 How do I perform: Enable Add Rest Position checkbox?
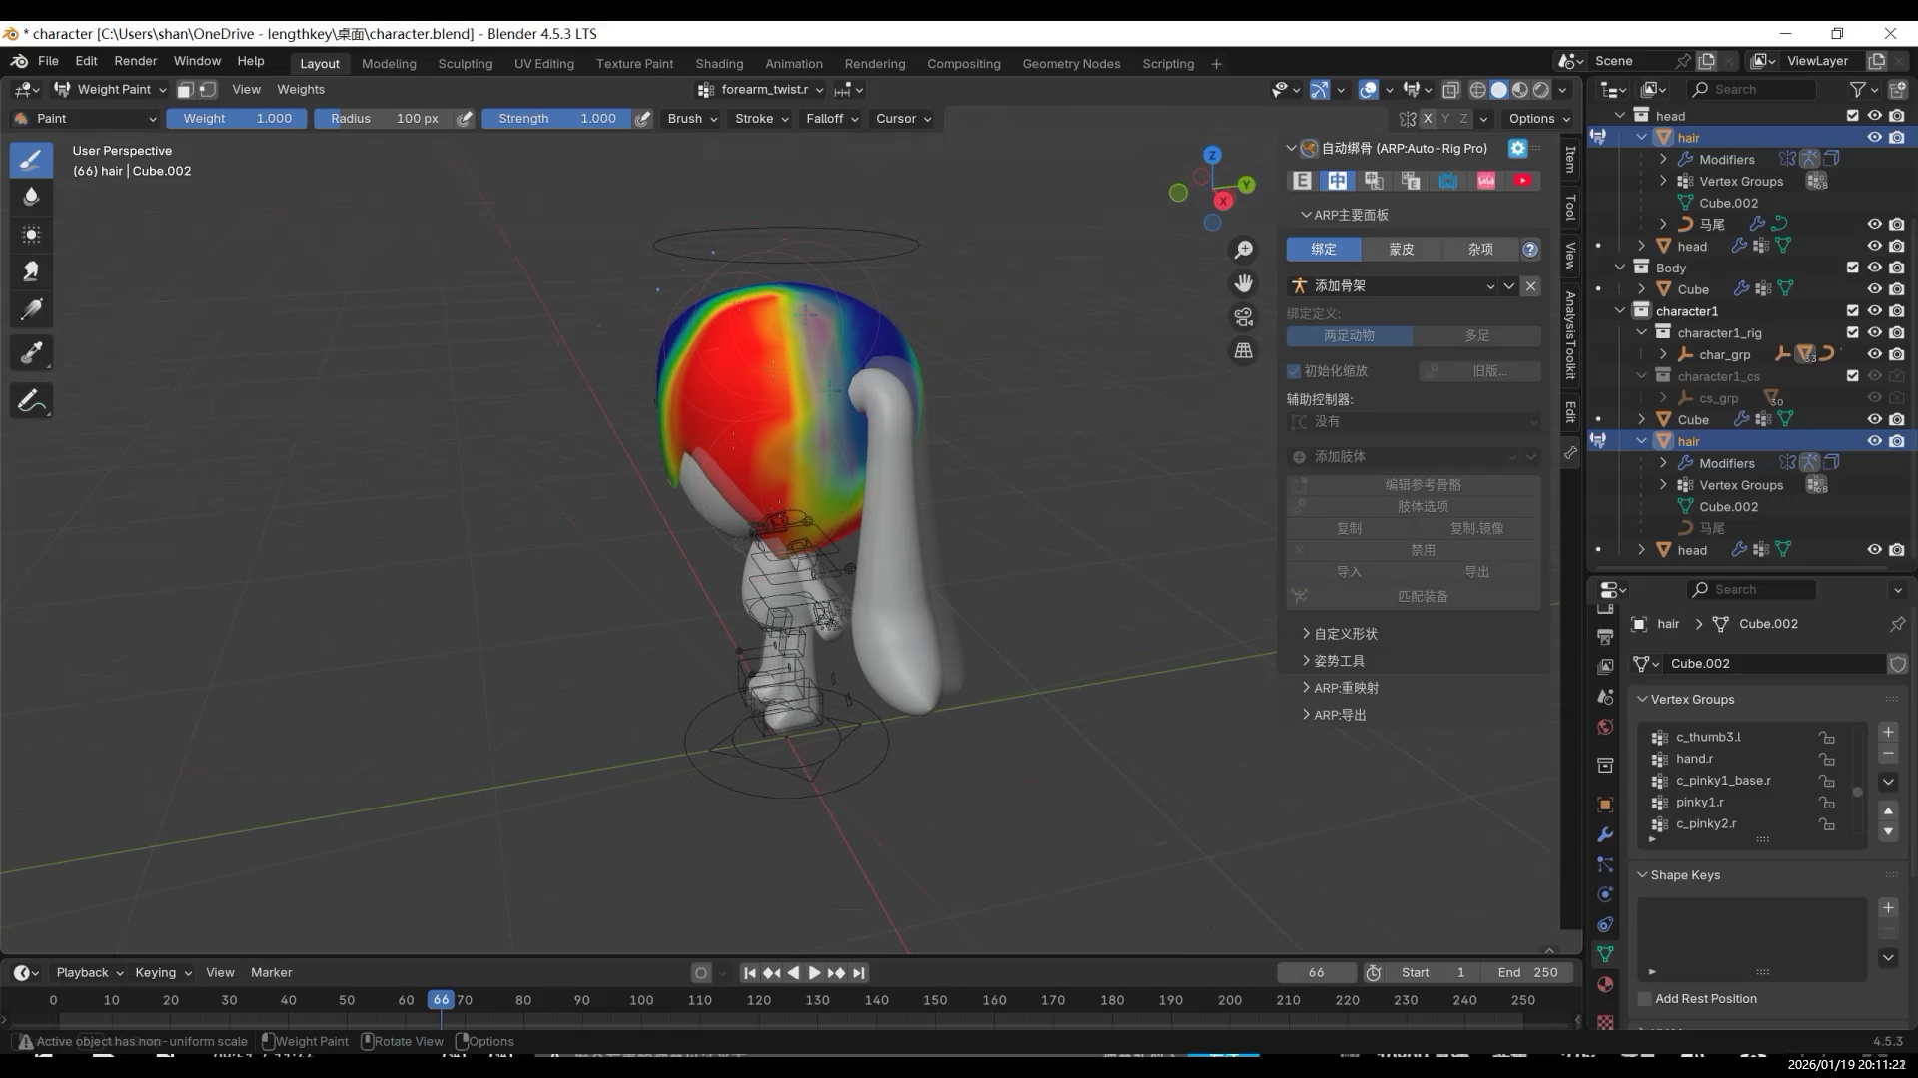point(1645,999)
